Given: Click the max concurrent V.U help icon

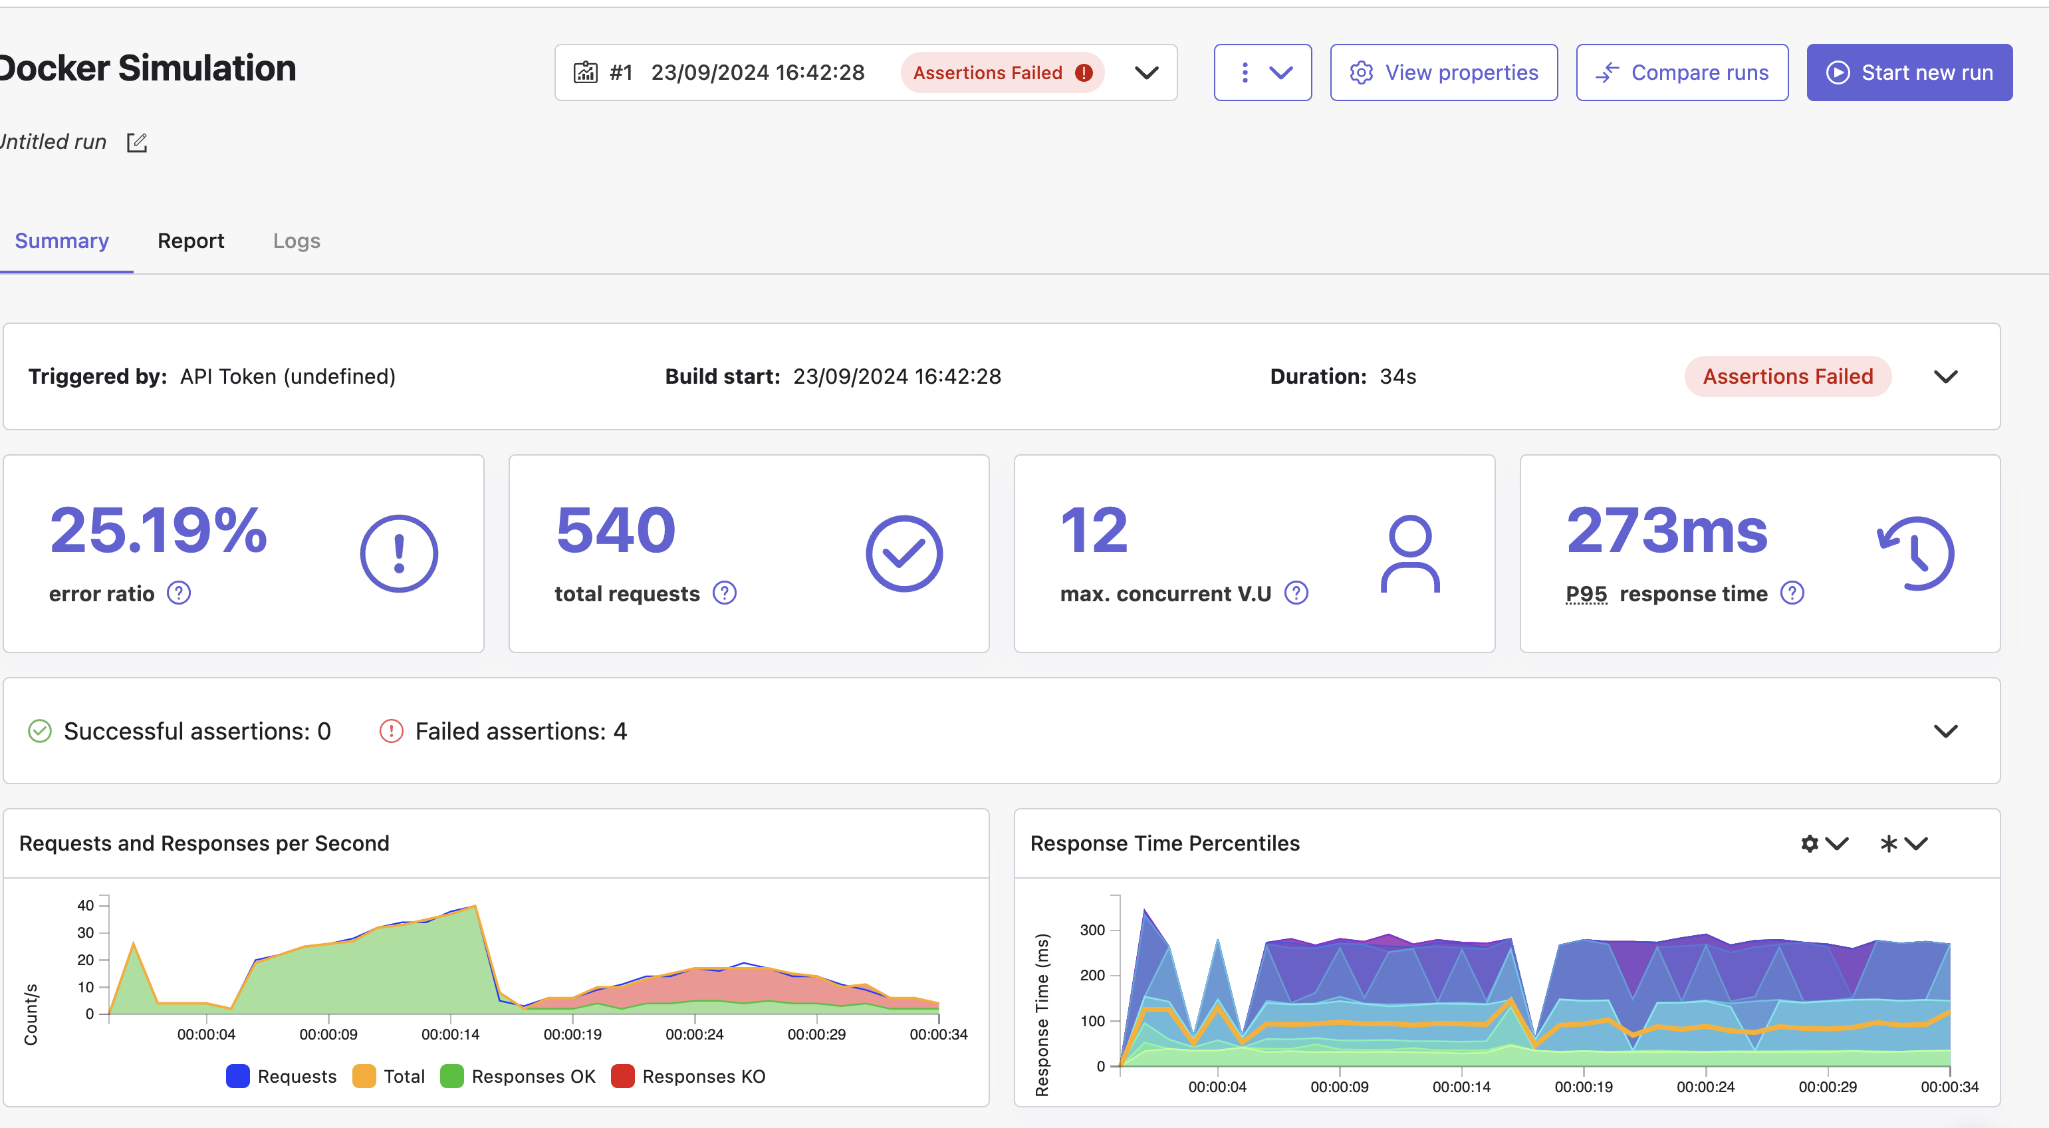Looking at the screenshot, I should click(x=1296, y=593).
